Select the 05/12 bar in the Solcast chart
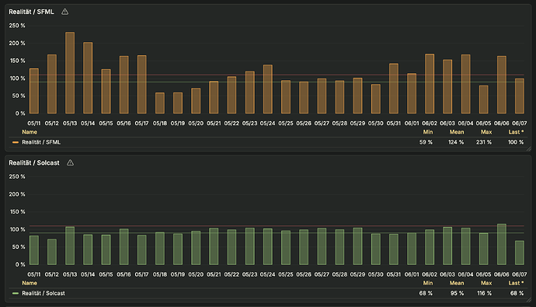 [x=52, y=252]
